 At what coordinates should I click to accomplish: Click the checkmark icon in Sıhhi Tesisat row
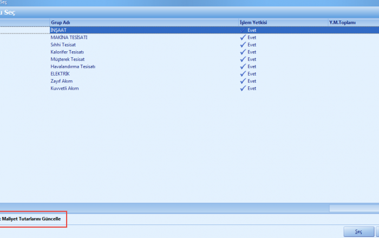click(x=243, y=45)
